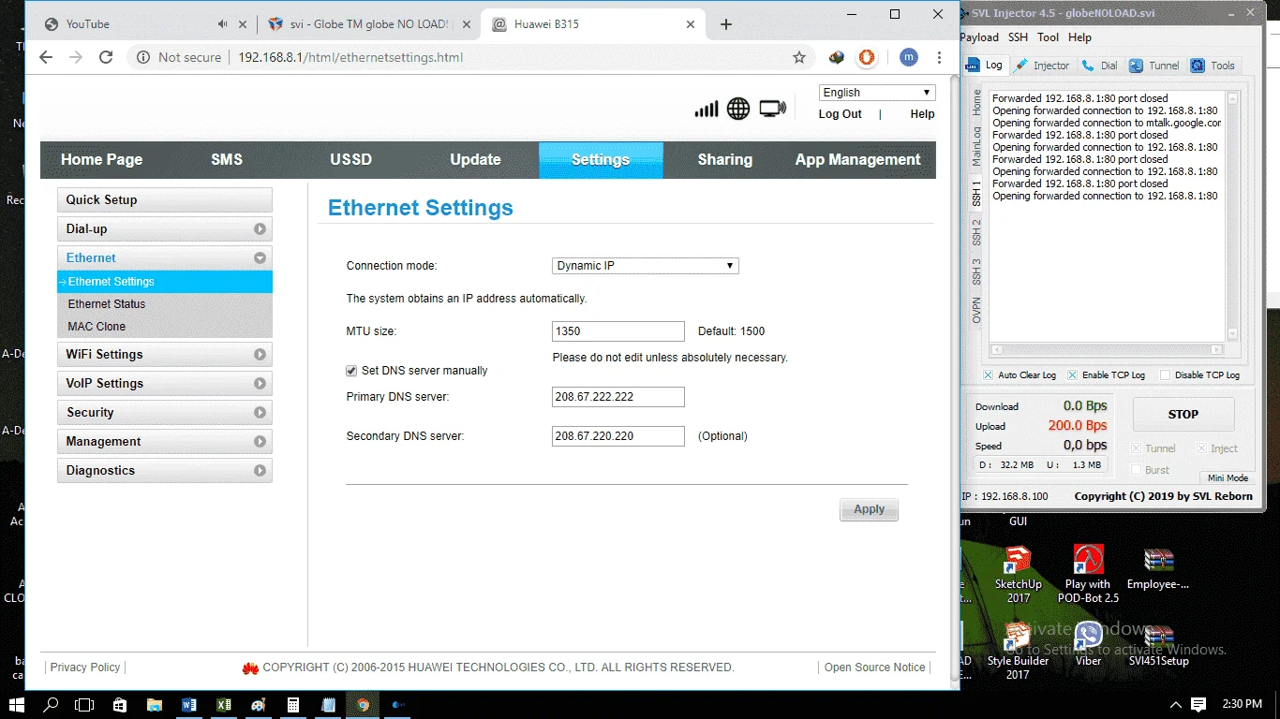Open SketchUp 2017 desktop shortcut
The width and height of the screenshot is (1280, 719).
pyautogui.click(x=1018, y=575)
